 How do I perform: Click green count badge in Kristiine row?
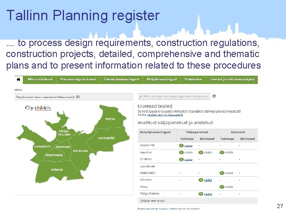(x=181, y=159)
